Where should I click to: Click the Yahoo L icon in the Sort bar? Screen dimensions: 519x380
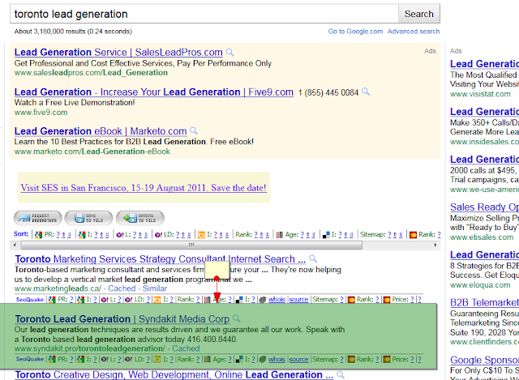pos(120,235)
